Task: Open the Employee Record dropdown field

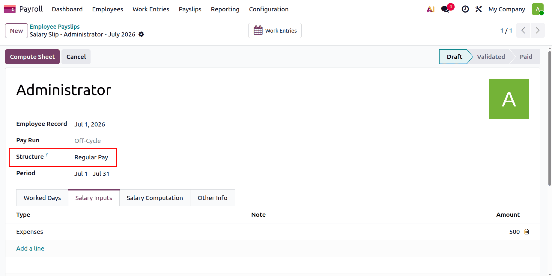Action: [90, 124]
